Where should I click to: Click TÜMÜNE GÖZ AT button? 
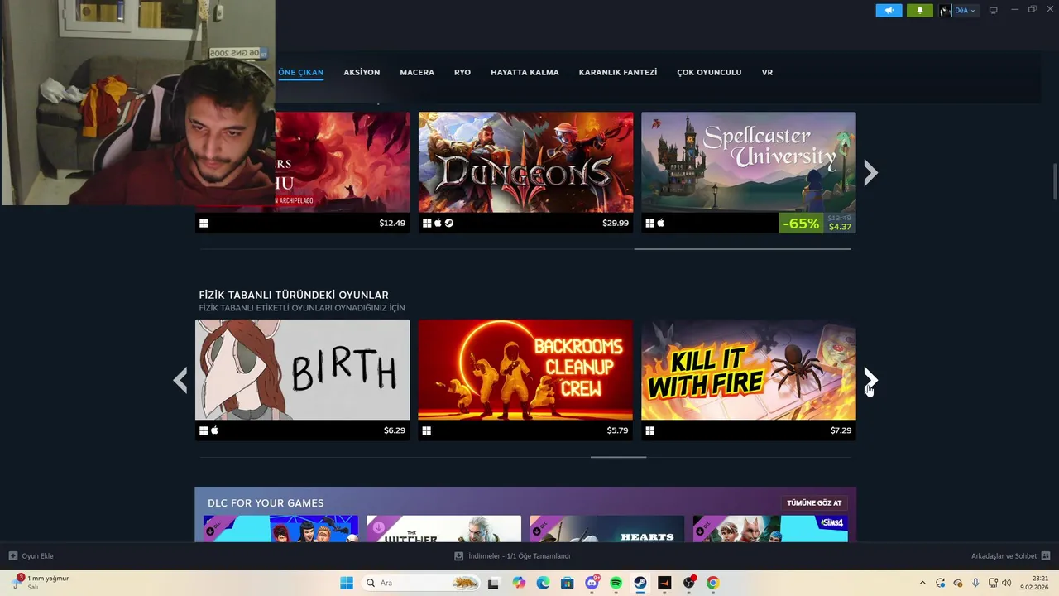point(814,502)
